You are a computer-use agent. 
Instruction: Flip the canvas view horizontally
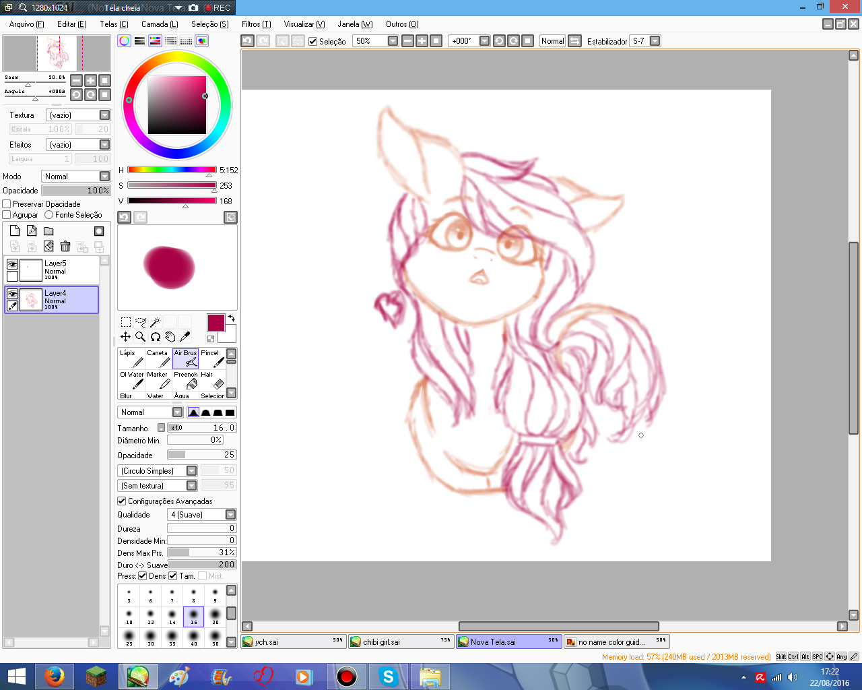click(574, 41)
